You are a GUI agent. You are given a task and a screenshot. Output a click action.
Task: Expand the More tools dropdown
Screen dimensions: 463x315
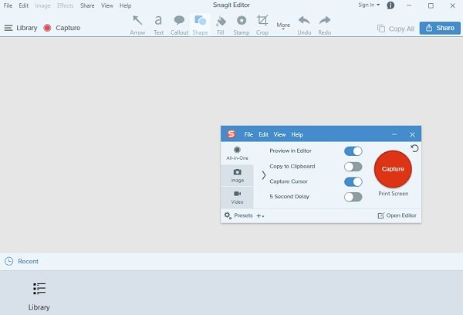click(x=283, y=25)
